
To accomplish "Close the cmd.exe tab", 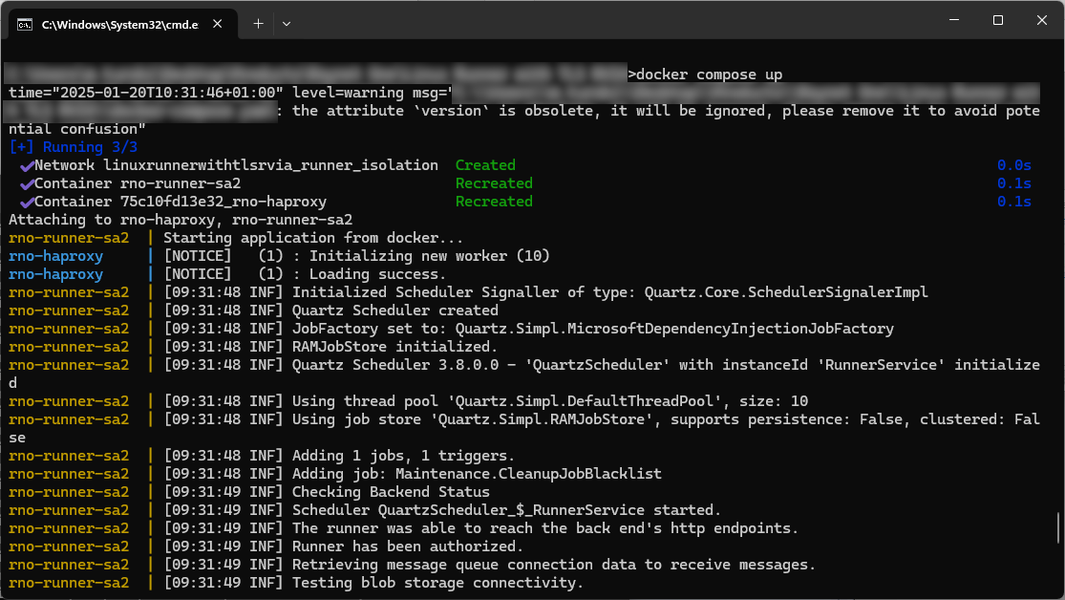I will 219,23.
